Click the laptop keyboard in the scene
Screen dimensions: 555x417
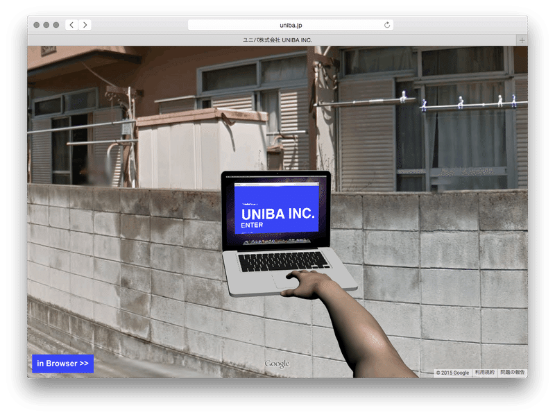pos(283,262)
